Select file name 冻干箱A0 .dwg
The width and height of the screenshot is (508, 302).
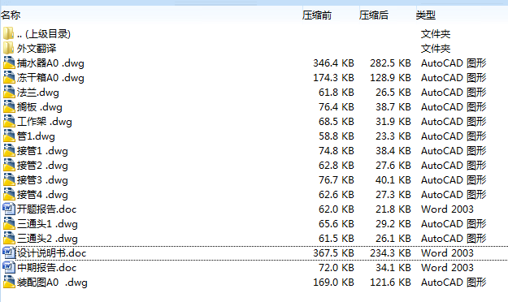point(50,77)
